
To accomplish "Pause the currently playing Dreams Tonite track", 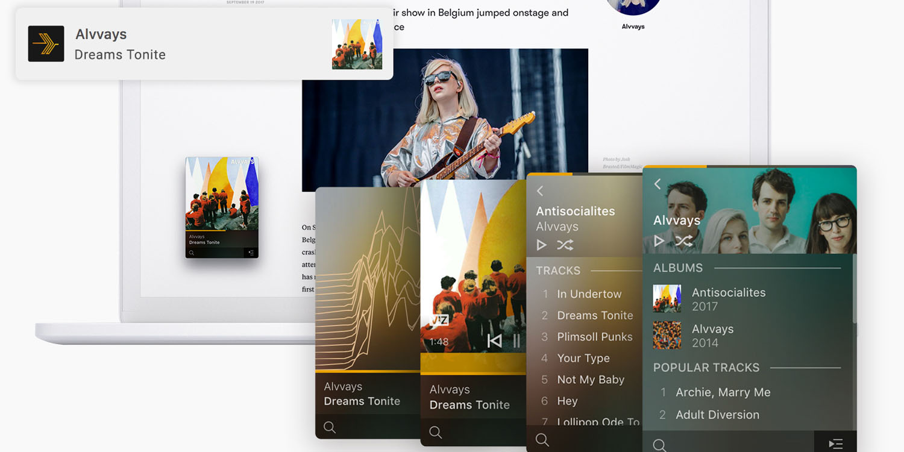I will click(517, 341).
